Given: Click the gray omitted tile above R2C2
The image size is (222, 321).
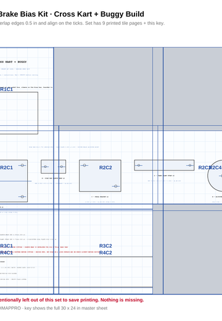Looking at the screenshot, I should pos(103,86).
